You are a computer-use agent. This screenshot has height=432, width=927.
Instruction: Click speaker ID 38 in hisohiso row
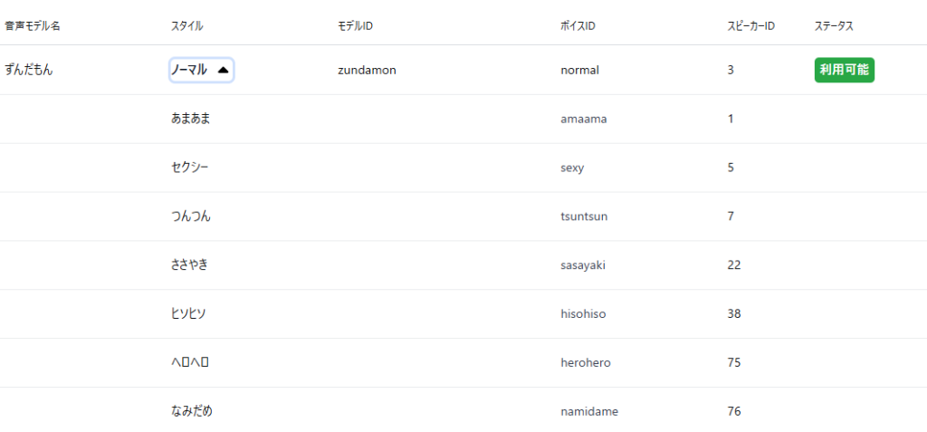(x=734, y=313)
